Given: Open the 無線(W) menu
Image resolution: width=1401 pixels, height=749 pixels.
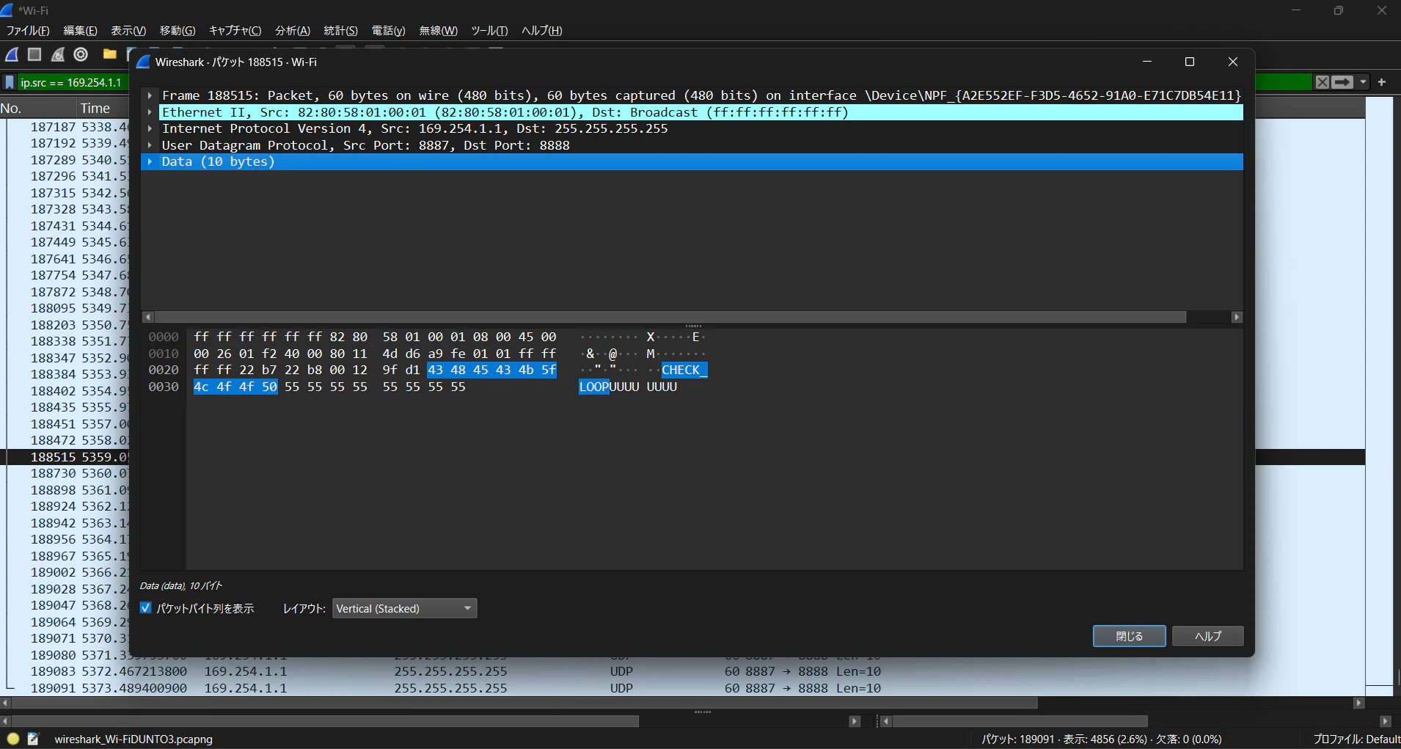Looking at the screenshot, I should point(438,31).
